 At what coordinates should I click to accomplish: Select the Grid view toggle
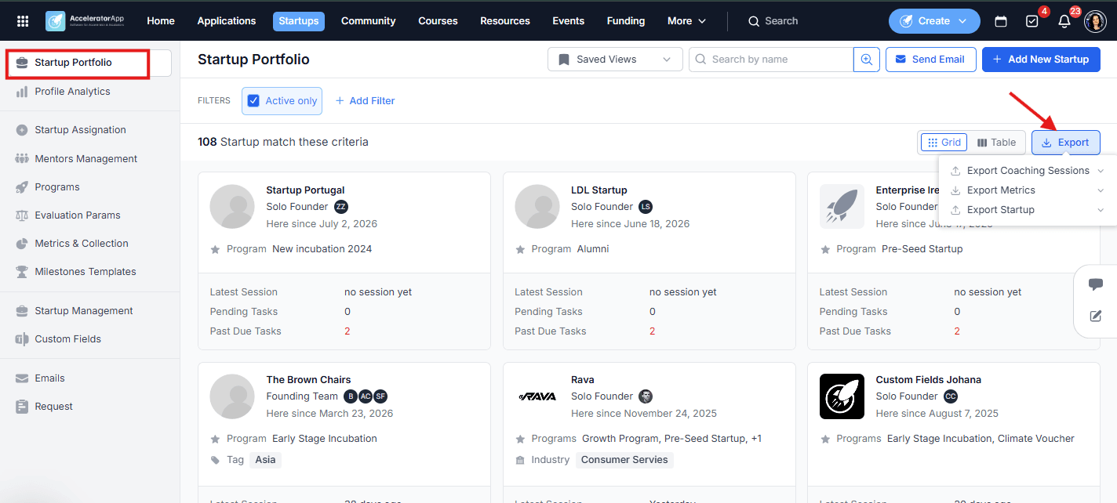click(x=944, y=143)
